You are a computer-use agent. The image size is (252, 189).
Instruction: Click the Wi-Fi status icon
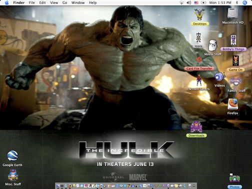click(181, 2)
